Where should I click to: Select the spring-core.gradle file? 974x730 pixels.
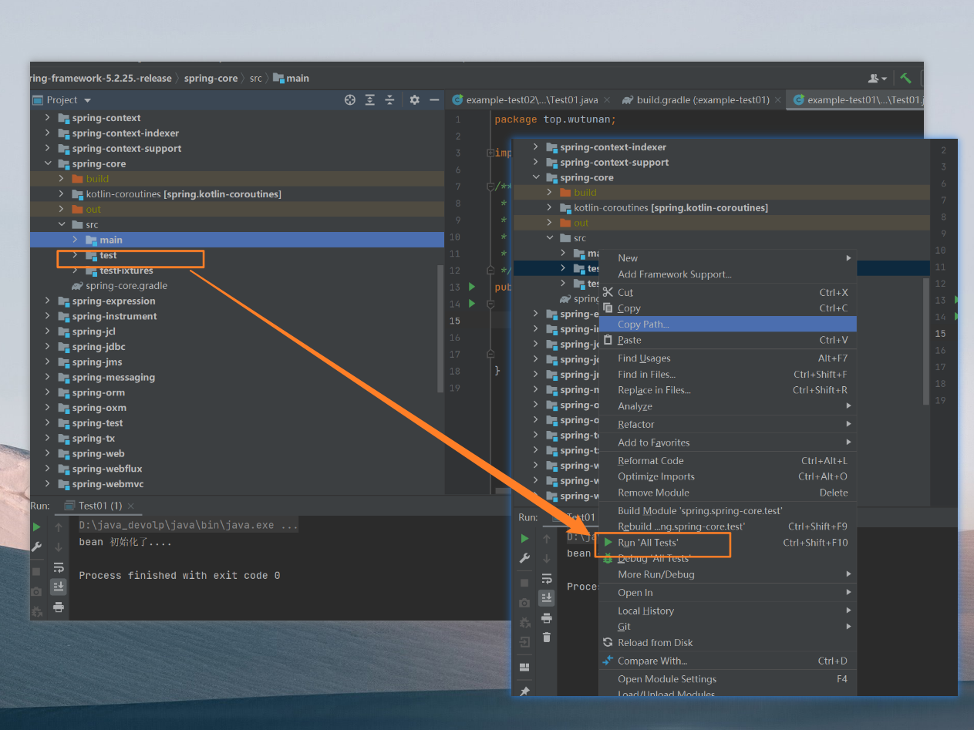[126, 286]
